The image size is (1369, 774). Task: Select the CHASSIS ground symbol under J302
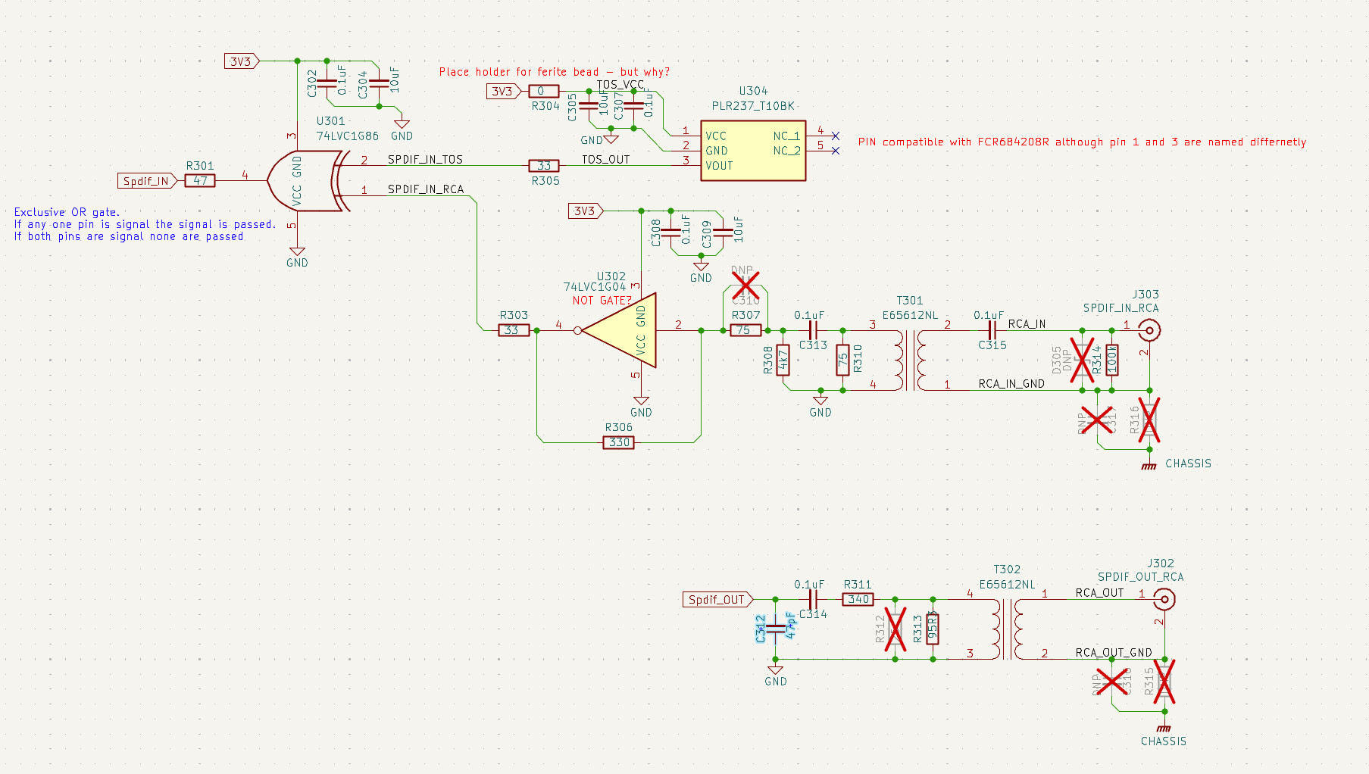click(x=1164, y=727)
